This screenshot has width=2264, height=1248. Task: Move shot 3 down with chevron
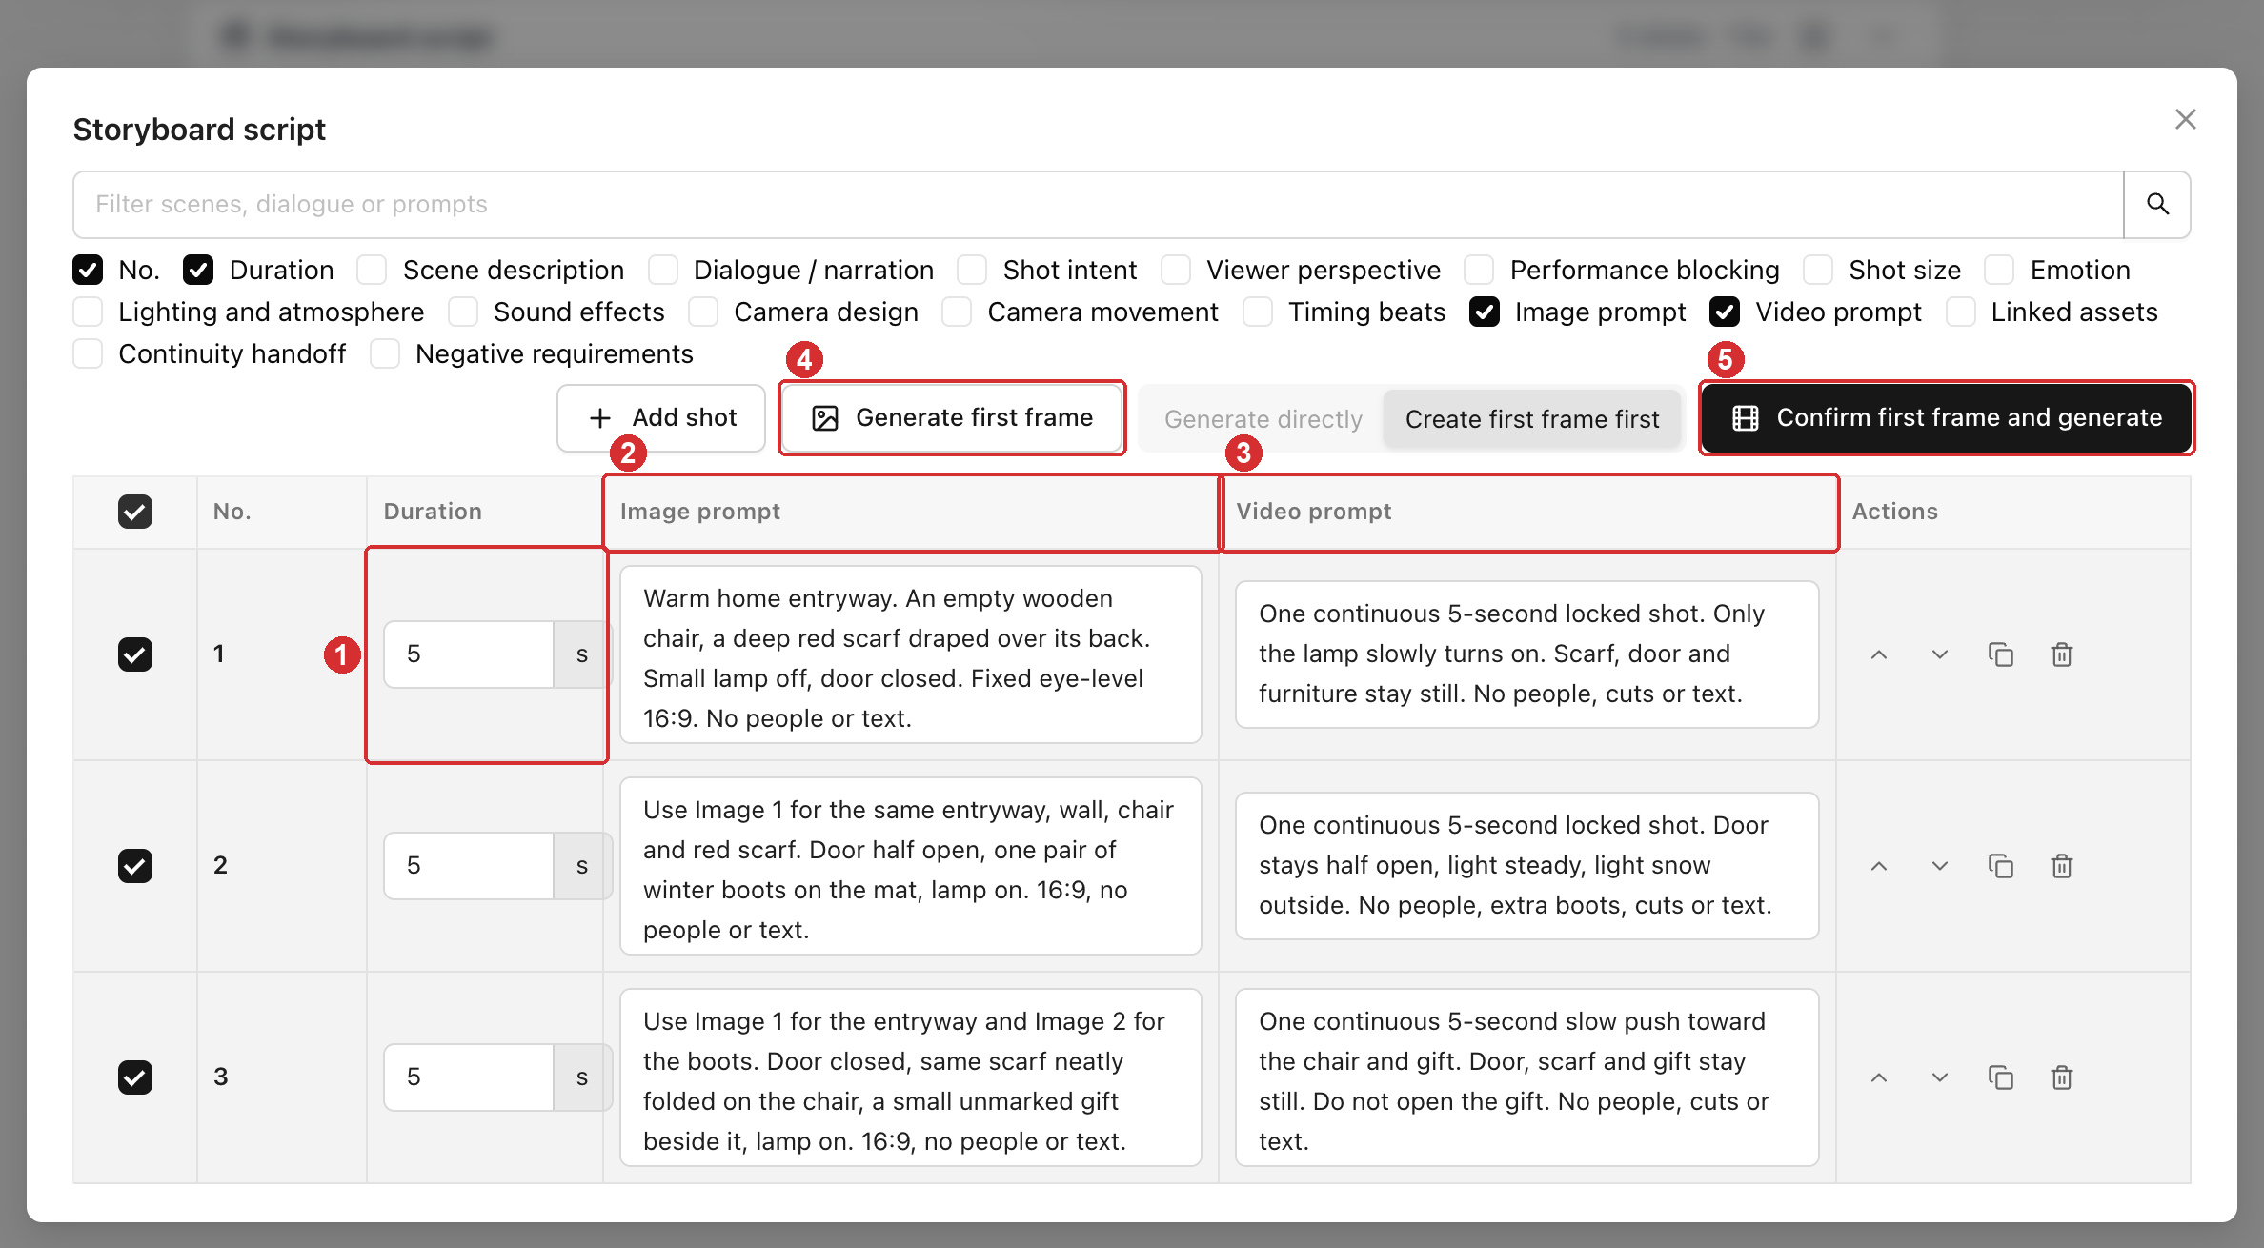[x=1940, y=1077]
